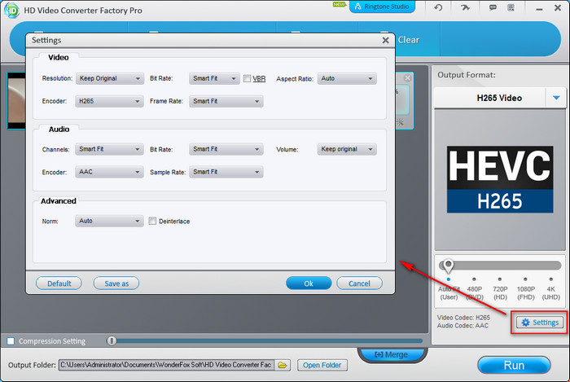Click the Clear button in top toolbar
Image resolution: width=570 pixels, height=382 pixels.
[409, 40]
